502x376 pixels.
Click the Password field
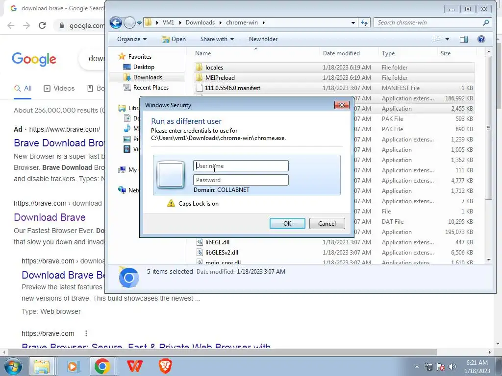coord(241,180)
